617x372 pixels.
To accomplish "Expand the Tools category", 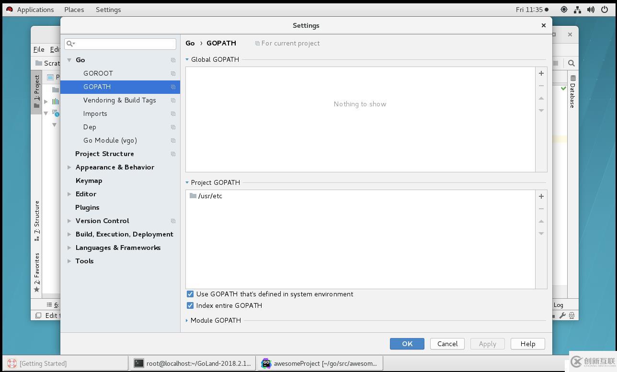I will 69,261.
